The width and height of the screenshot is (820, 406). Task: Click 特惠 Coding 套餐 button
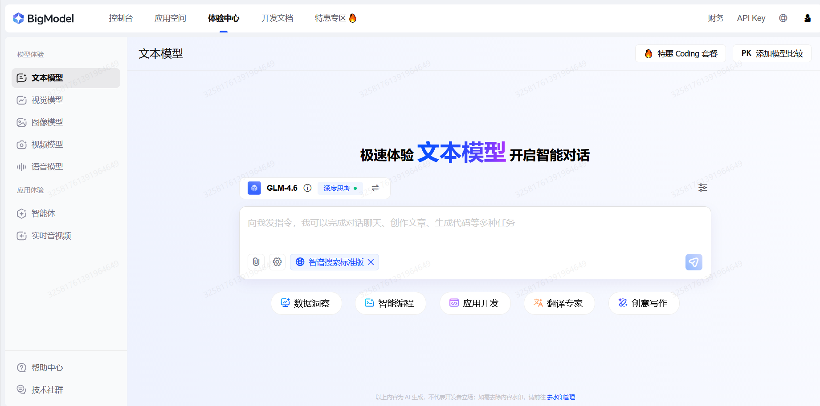coord(681,53)
